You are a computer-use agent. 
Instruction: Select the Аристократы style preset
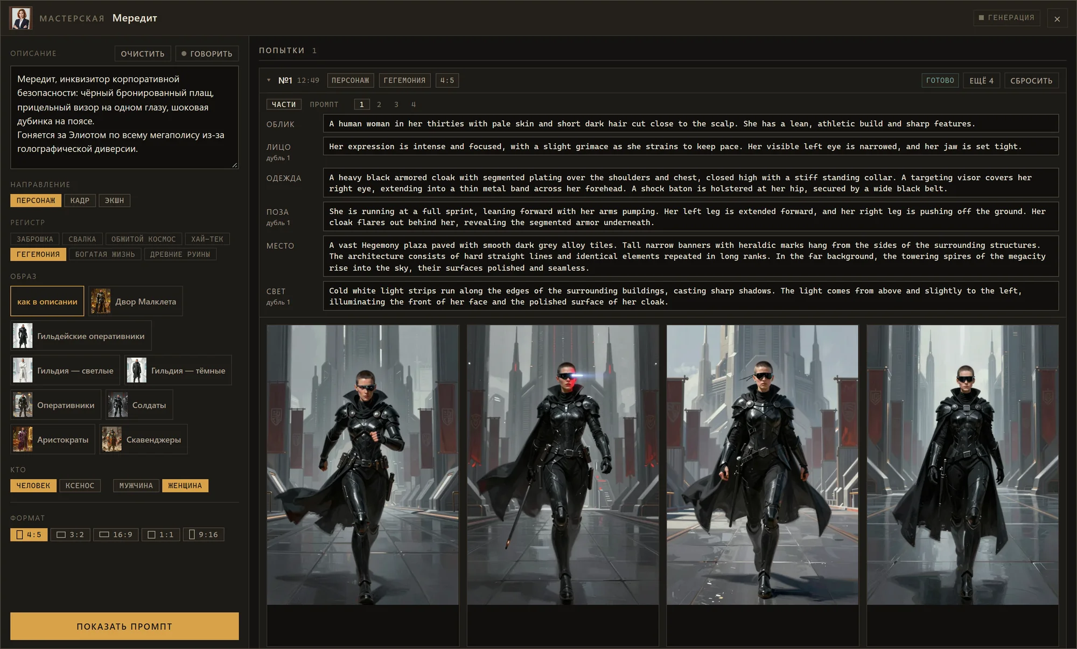coord(53,439)
